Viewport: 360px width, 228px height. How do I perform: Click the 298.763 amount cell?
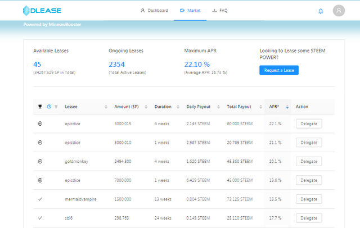point(121,218)
